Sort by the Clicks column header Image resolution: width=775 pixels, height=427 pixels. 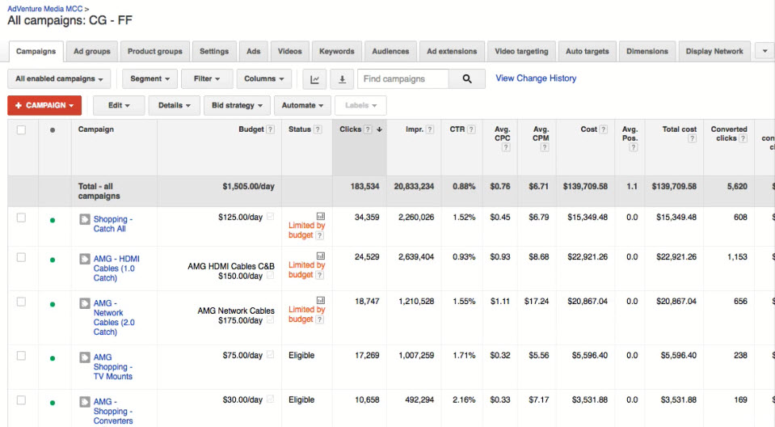351,129
